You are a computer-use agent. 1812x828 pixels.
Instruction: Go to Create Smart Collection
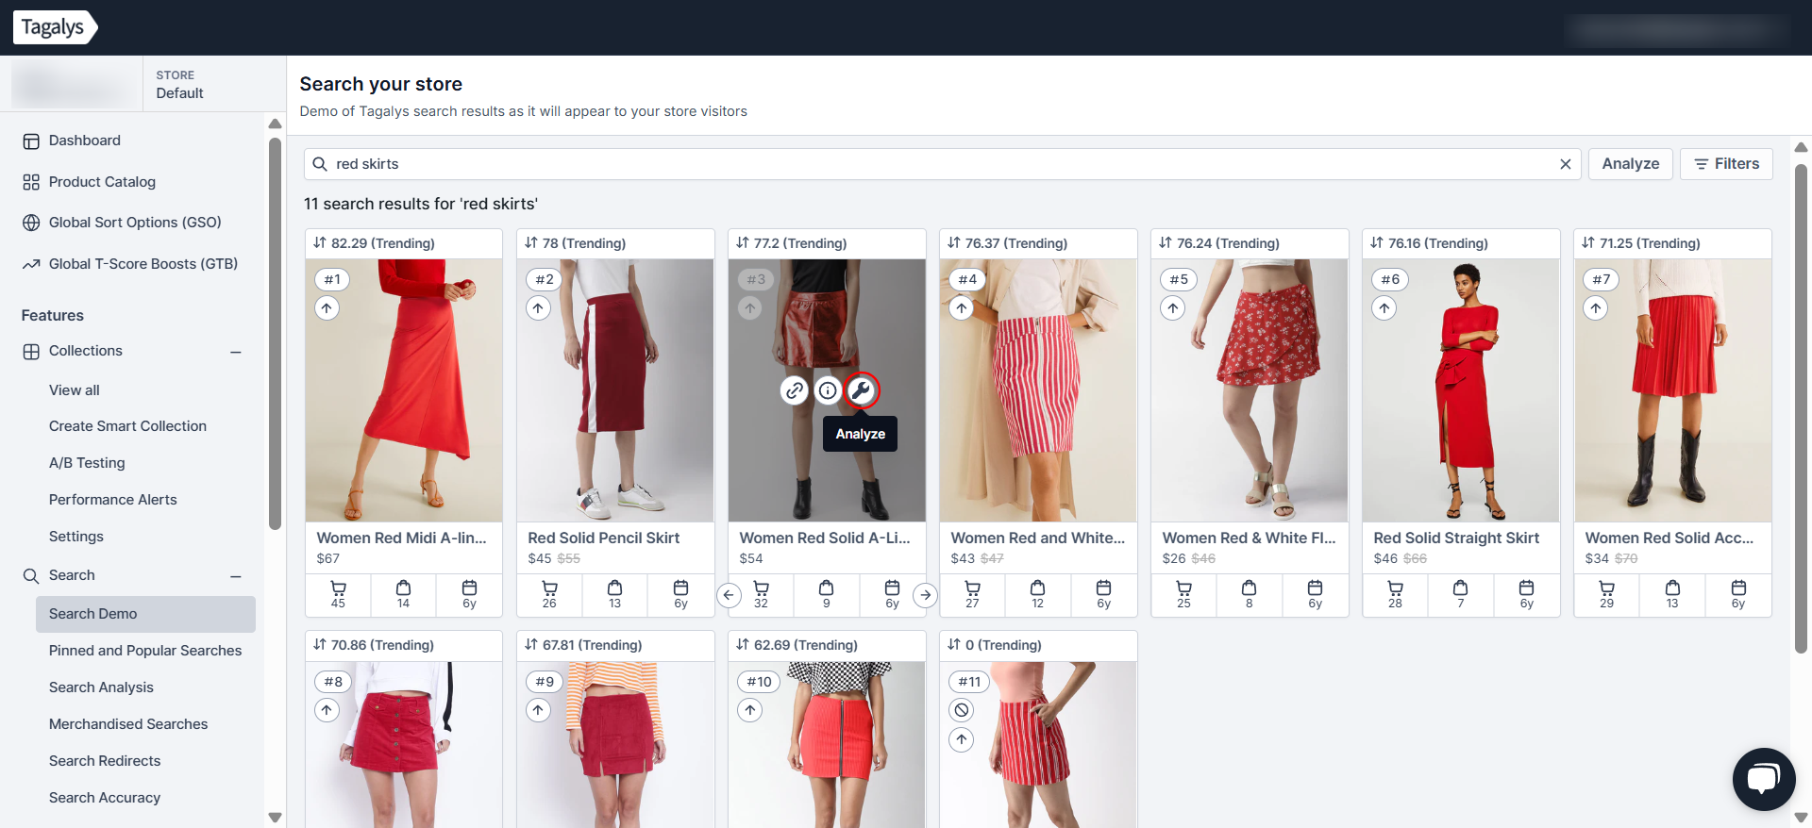(127, 426)
